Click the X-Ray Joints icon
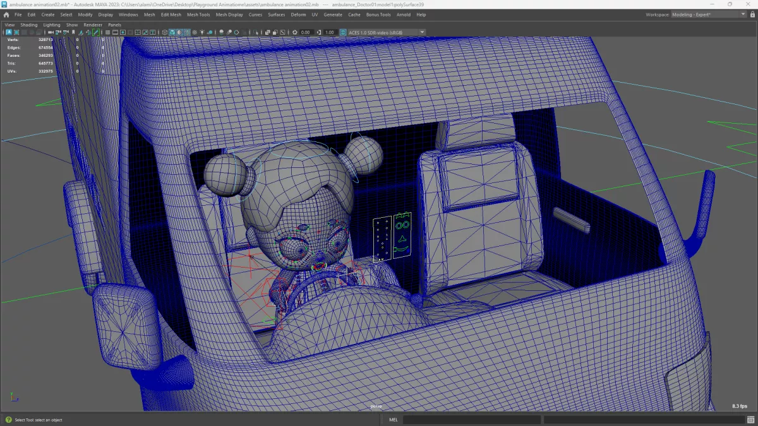The width and height of the screenshot is (758, 426). pos(282,32)
